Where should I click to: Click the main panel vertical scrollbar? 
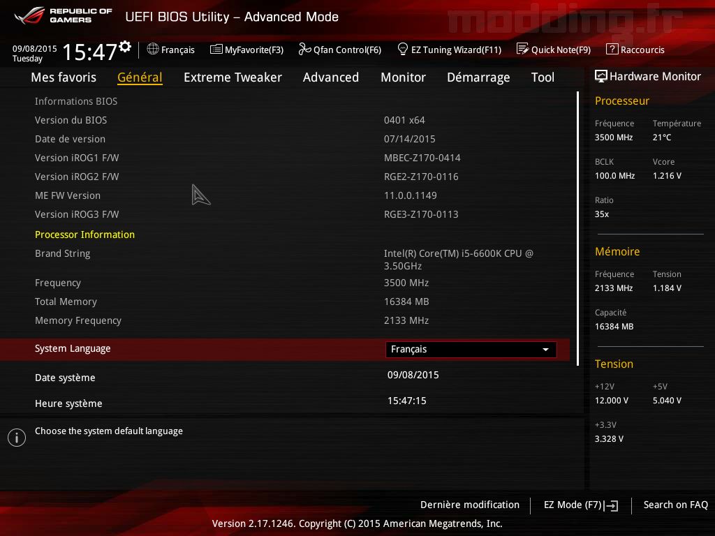[x=577, y=228]
